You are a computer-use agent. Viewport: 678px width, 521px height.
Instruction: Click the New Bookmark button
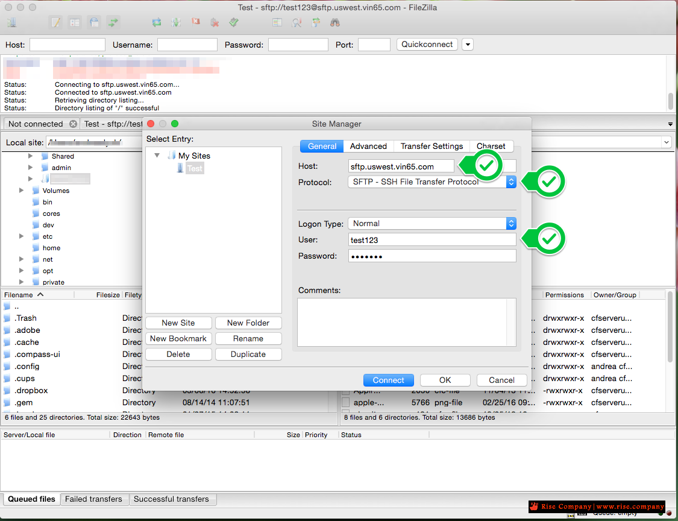(178, 338)
